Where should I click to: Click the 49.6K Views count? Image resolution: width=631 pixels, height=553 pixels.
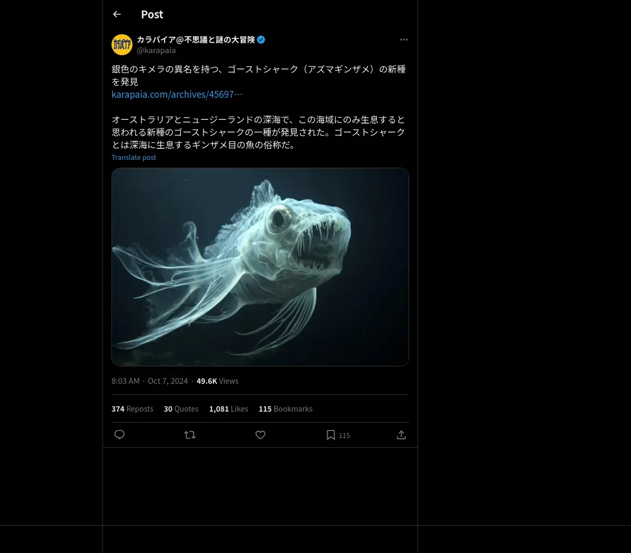click(218, 381)
